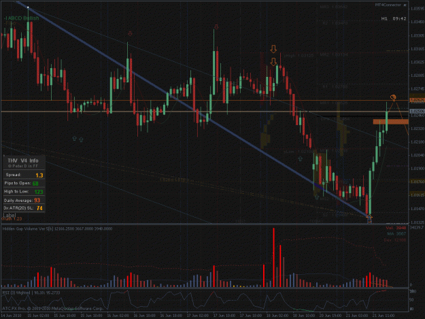The image size is (425, 319).
Task: Click the yHigh 1.03125 level label
Action: 299,56
